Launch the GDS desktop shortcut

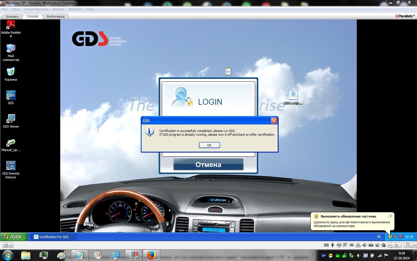pos(11,97)
